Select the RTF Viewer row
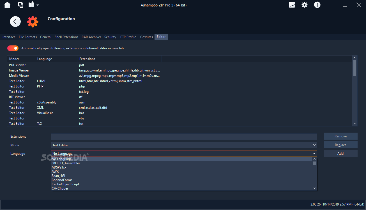 [180, 97]
